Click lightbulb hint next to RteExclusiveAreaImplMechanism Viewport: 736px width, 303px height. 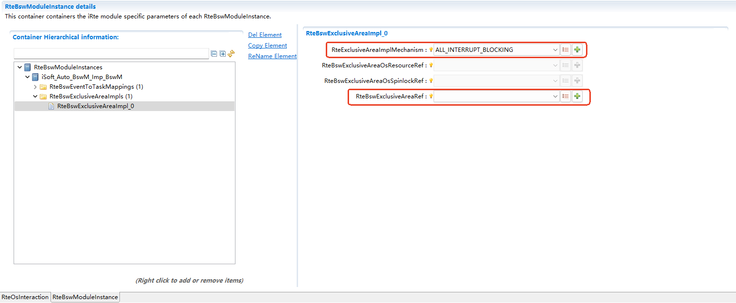(x=431, y=49)
